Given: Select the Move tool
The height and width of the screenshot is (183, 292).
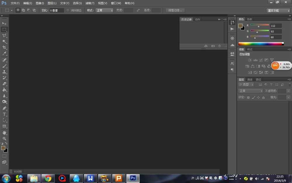Looking at the screenshot, I should tap(4, 23).
